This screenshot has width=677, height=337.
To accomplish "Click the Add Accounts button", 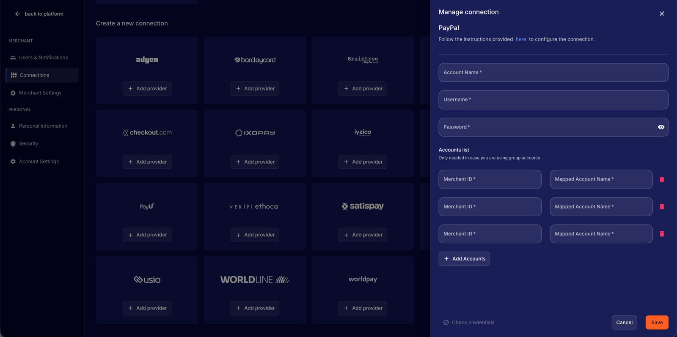I will pyautogui.click(x=464, y=259).
